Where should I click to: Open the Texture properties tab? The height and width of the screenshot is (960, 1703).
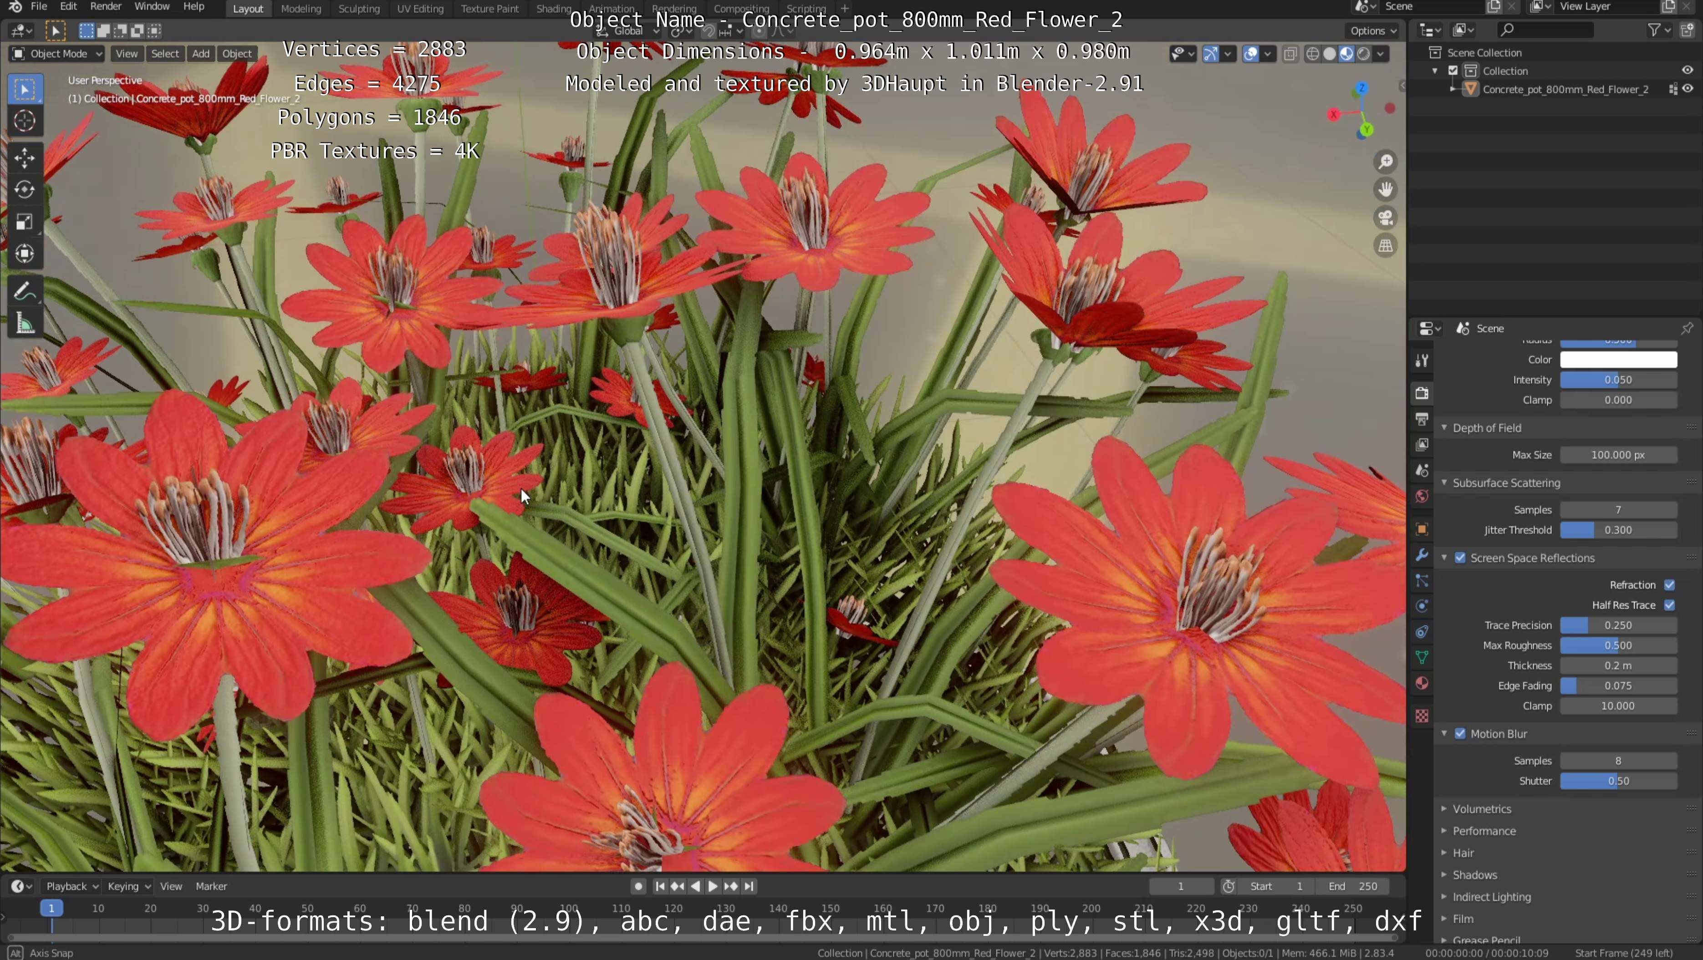click(1422, 716)
